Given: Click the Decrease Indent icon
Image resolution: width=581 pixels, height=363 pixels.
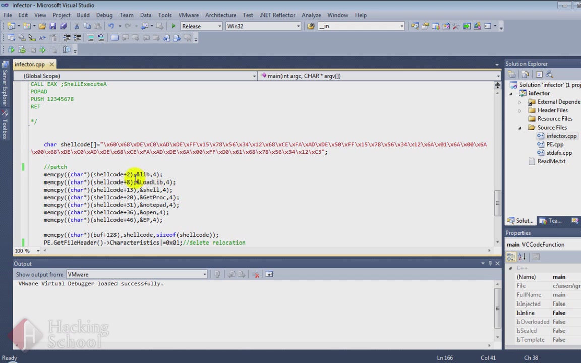Looking at the screenshot, I should click(67, 38).
